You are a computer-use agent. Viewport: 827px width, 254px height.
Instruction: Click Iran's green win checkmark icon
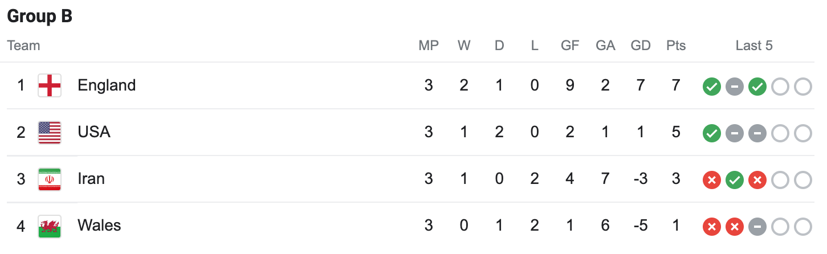tap(734, 181)
